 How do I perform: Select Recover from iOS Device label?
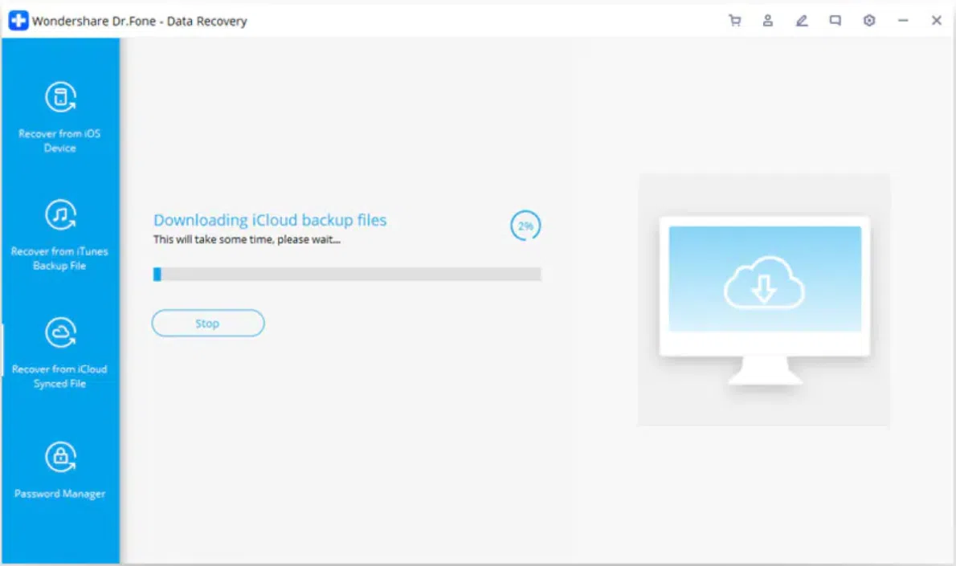tap(59, 140)
